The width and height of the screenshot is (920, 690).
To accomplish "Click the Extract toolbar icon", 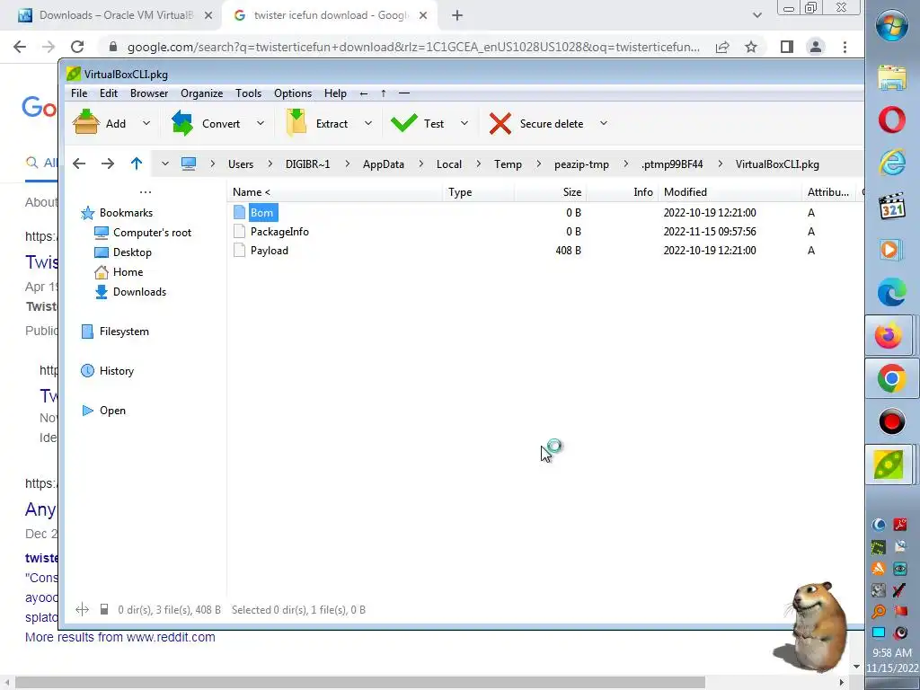I will click(296, 123).
